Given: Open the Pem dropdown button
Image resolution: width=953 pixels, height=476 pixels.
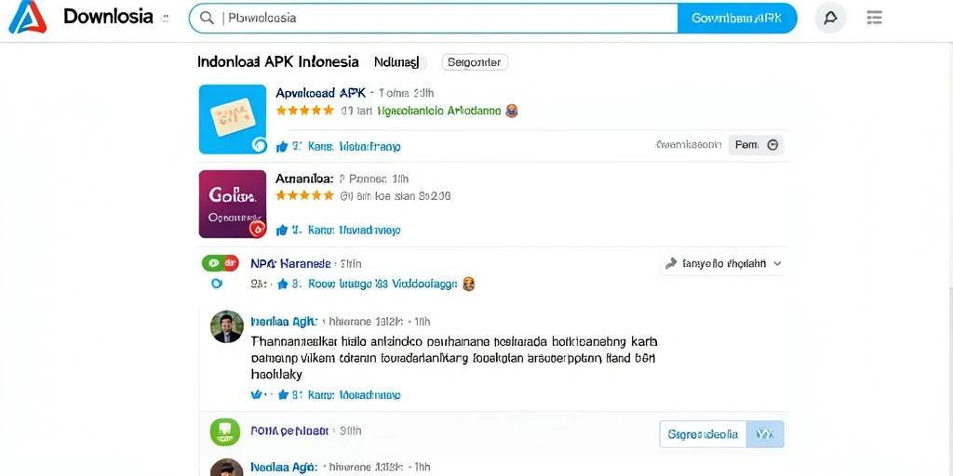Looking at the screenshot, I should [x=756, y=145].
